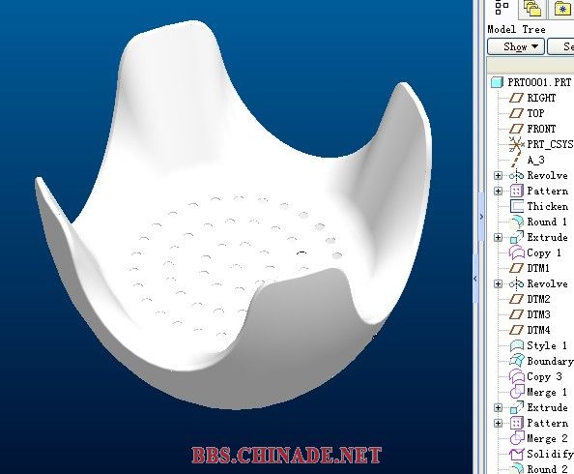Expand the second Revolve feature node
Screen dimensions: 574x474
(498, 283)
